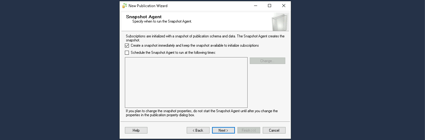Cancel the publication wizard
The width and height of the screenshot is (425, 140).
point(274,130)
